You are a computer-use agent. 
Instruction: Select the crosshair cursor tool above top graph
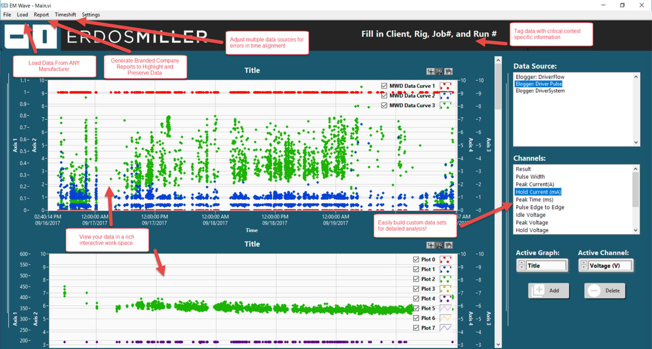point(431,71)
